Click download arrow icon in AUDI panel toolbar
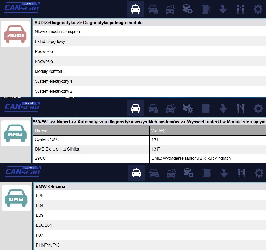The width and height of the screenshot is (266, 250). click(x=223, y=9)
